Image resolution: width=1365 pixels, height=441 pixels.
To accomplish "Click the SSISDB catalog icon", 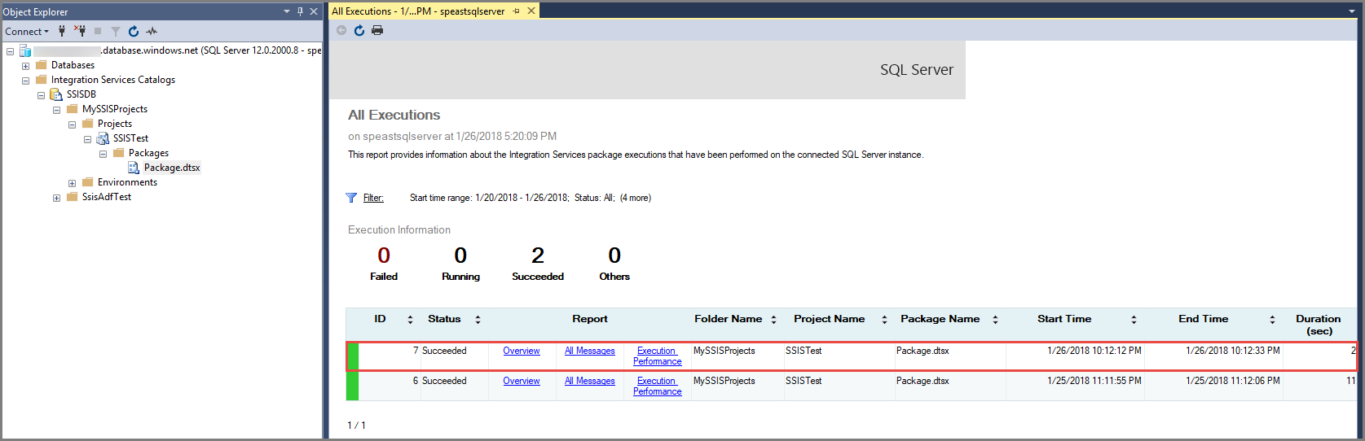I will pos(56,94).
